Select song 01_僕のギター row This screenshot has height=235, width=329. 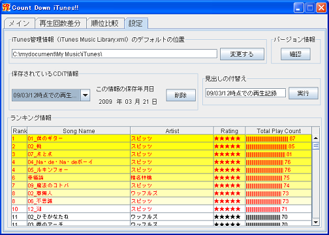tap(161, 138)
